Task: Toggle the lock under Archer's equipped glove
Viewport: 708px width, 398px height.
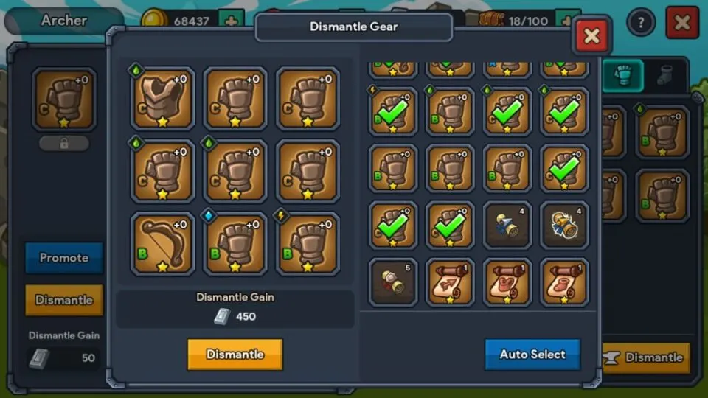Action: (x=64, y=144)
